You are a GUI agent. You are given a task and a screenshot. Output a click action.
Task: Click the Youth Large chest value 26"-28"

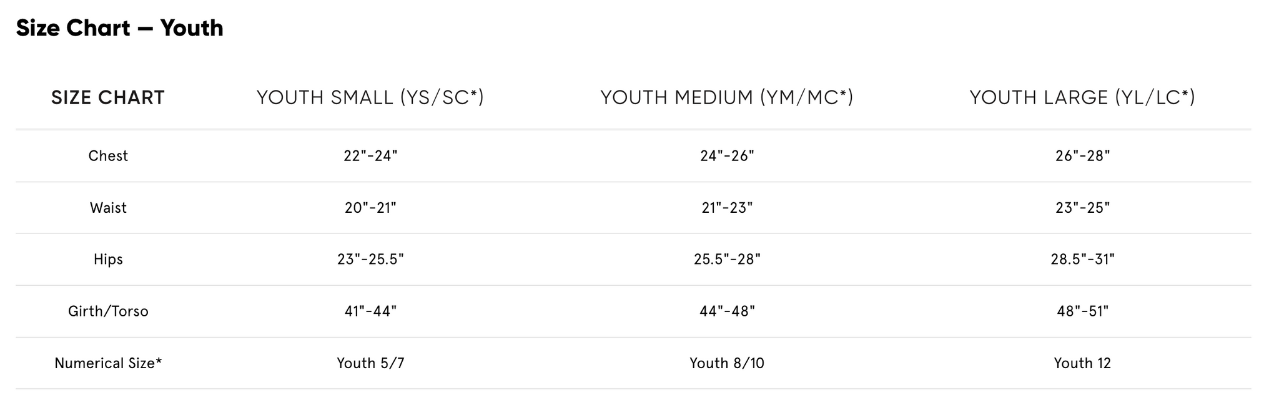point(1082,156)
